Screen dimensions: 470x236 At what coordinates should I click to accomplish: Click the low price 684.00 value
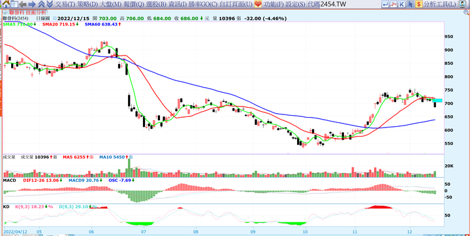click(162, 18)
